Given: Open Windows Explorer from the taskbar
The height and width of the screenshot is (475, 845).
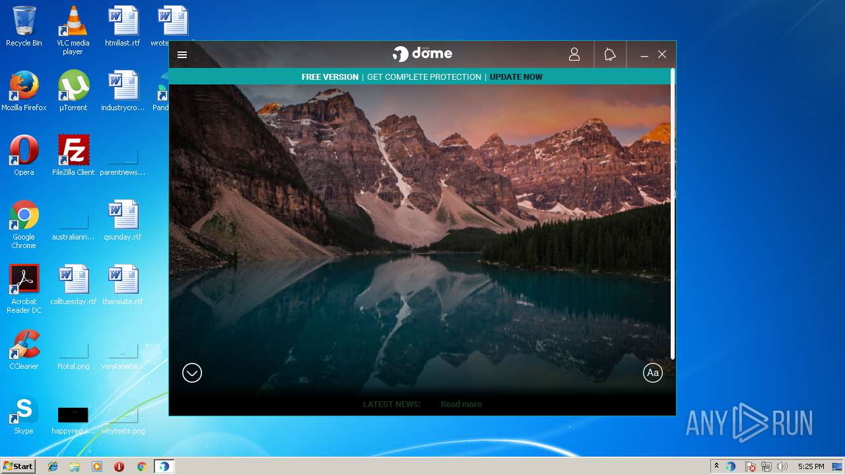Looking at the screenshot, I should tap(75, 466).
